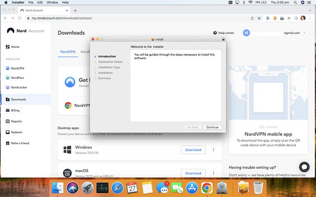This screenshot has width=316, height=197.
Task: Open the Edit menu
Action: 40,2
